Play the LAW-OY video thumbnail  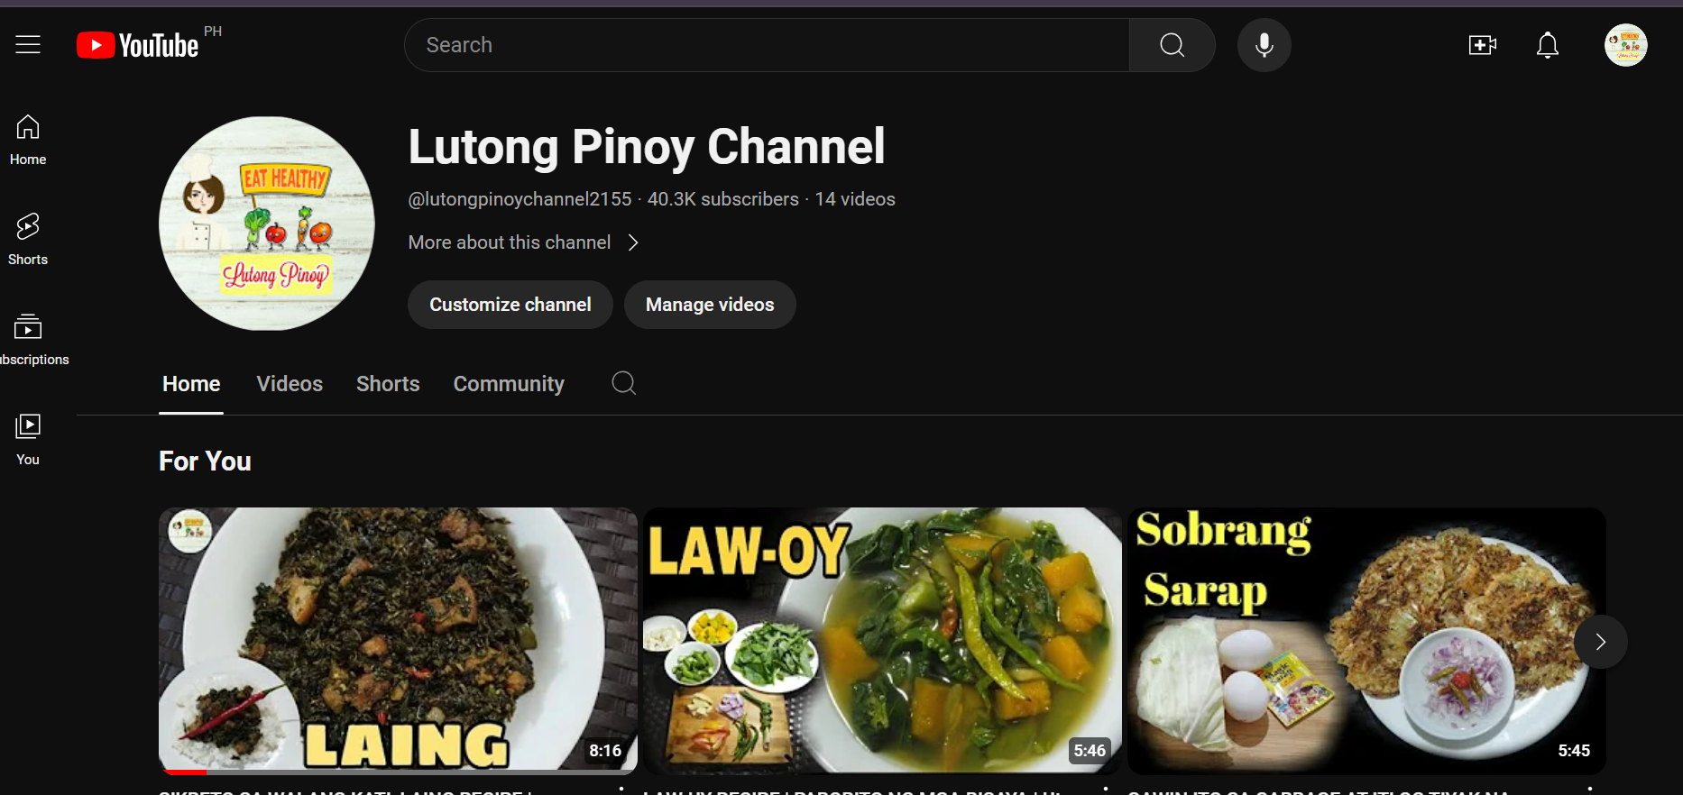pyautogui.click(x=882, y=641)
